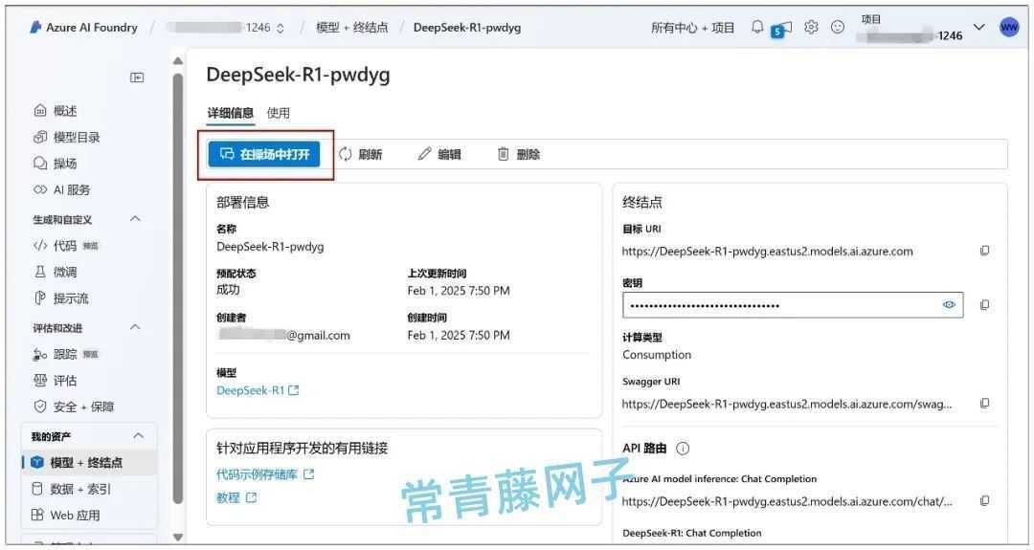Open 评估 in sidebar
Screen dimensions: 1034x550
tap(56, 381)
